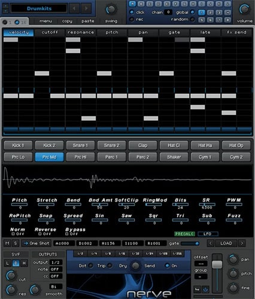Switch to the velocity lane tab
This screenshot has height=299, width=255.
[19, 32]
